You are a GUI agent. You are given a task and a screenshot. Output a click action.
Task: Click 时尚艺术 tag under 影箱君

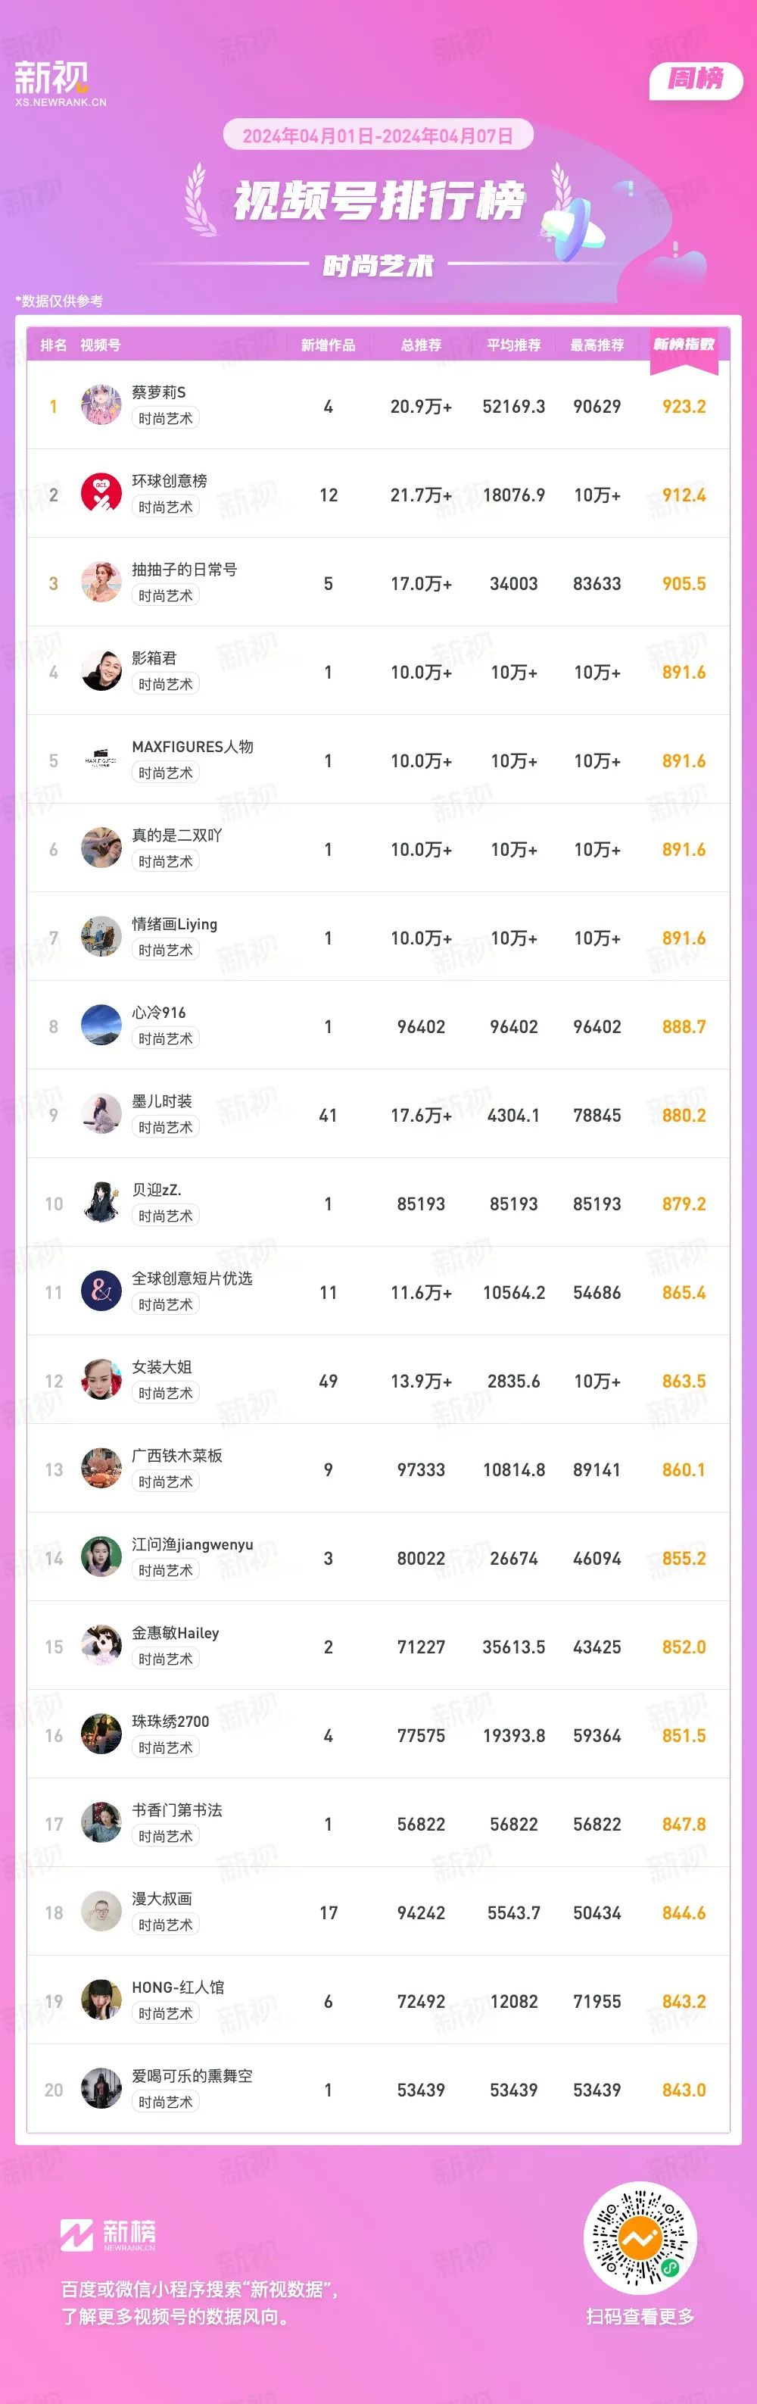coord(165,684)
